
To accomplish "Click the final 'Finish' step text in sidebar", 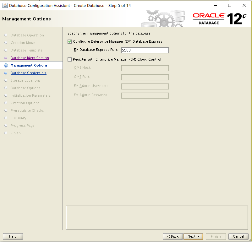I will (16, 133).
